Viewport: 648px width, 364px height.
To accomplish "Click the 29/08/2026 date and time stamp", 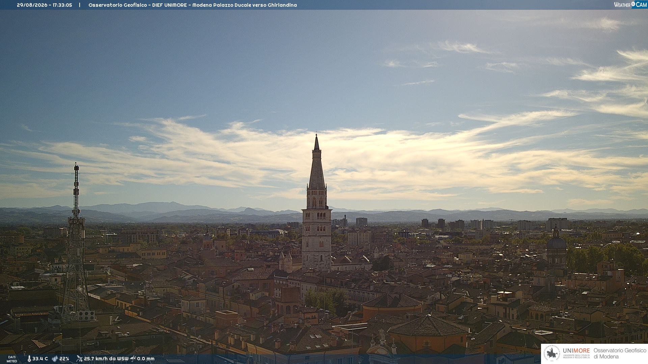I will [x=45, y=5].
